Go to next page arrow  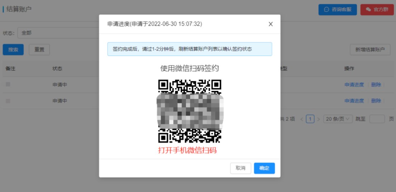(x=319, y=119)
